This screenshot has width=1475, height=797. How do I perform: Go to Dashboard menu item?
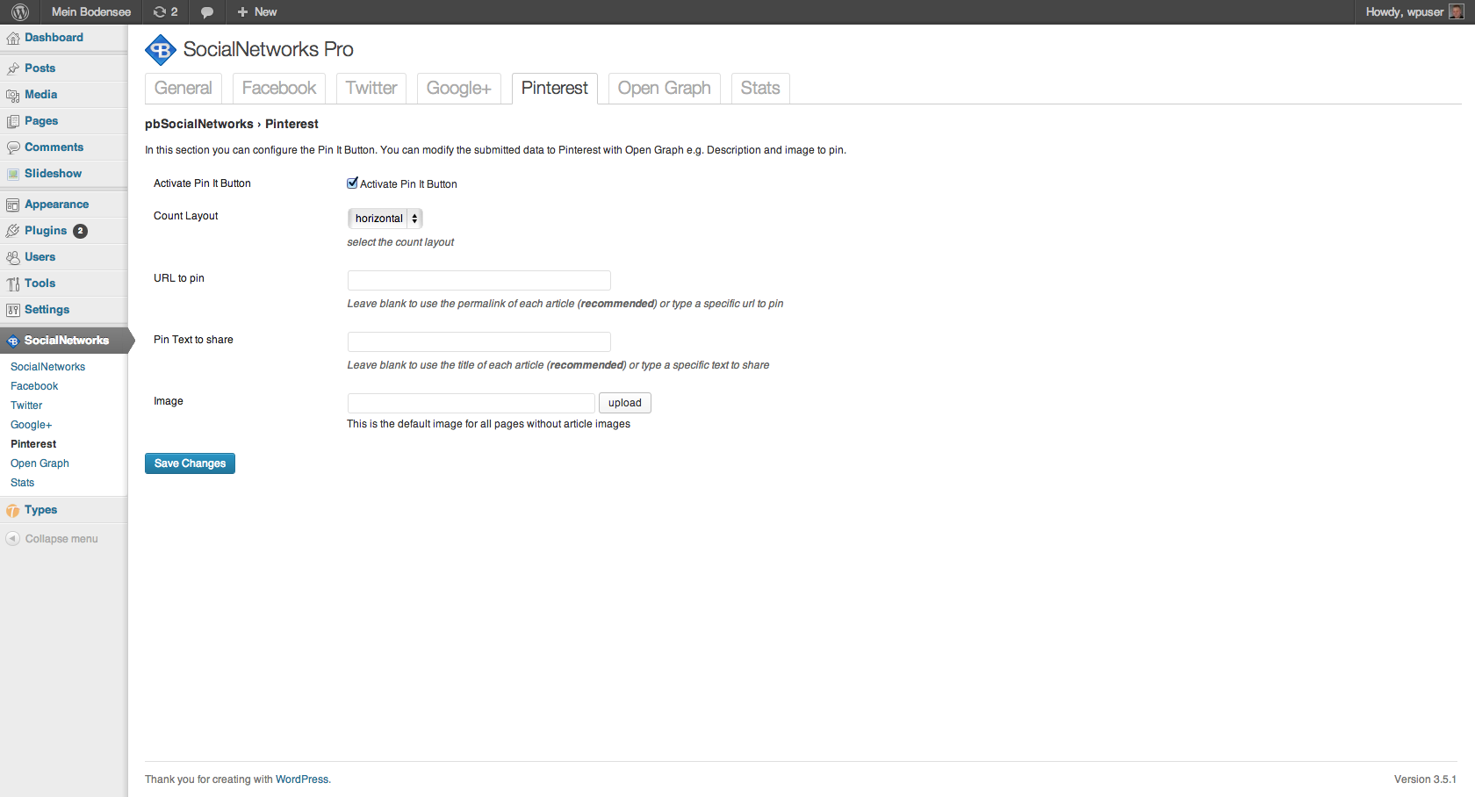point(54,38)
